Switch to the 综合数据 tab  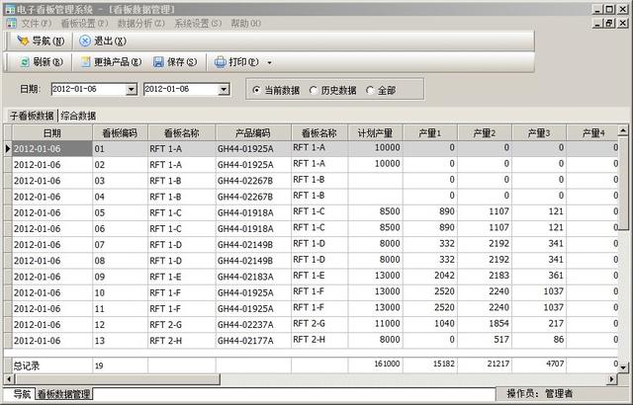tap(78, 116)
